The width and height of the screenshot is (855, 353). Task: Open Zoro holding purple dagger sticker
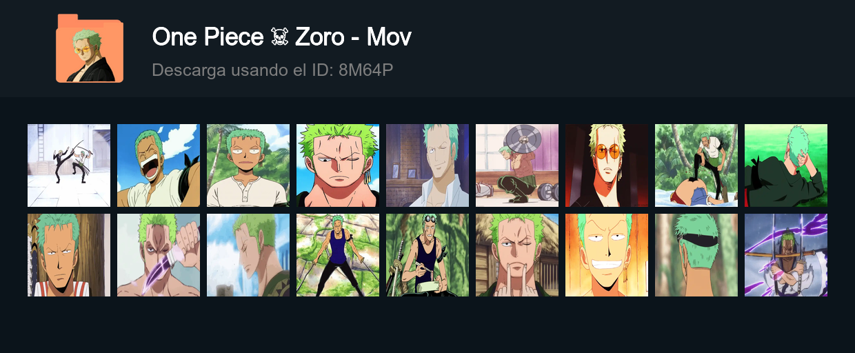click(x=159, y=255)
